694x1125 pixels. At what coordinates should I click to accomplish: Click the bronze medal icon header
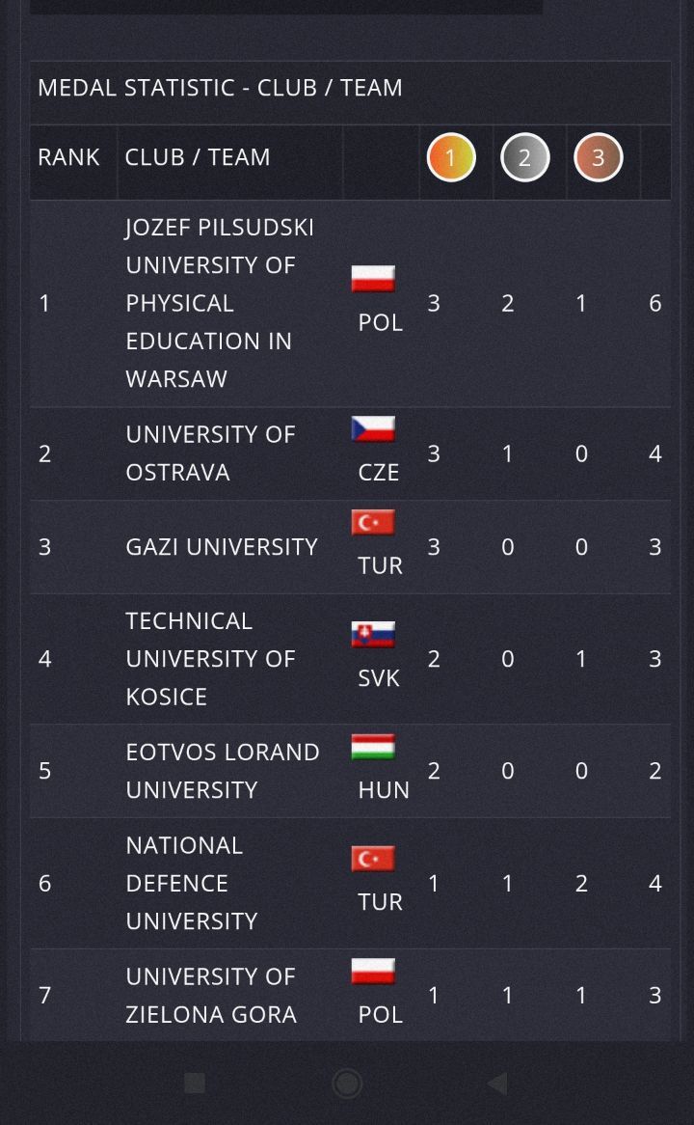(x=598, y=157)
